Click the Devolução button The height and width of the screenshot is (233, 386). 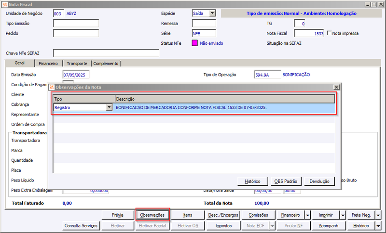[319, 181]
